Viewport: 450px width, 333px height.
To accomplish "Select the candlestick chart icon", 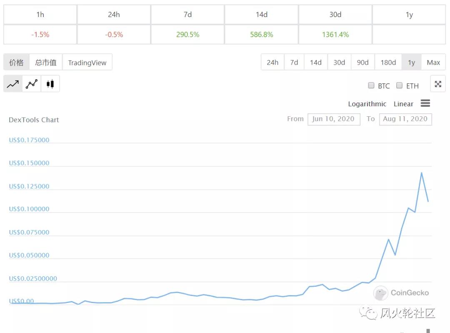I will click(x=50, y=84).
